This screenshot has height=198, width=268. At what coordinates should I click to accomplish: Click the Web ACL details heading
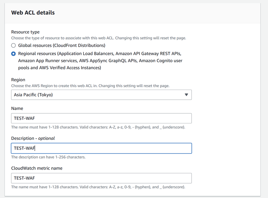click(x=33, y=13)
